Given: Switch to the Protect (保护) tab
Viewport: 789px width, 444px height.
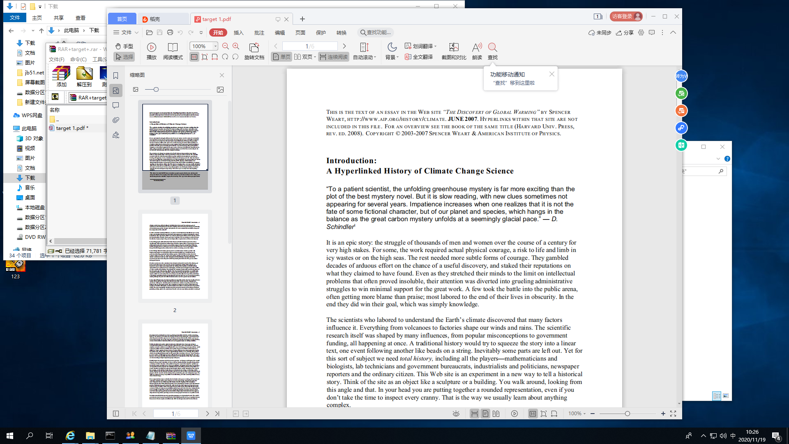Looking at the screenshot, I should [x=321, y=32].
